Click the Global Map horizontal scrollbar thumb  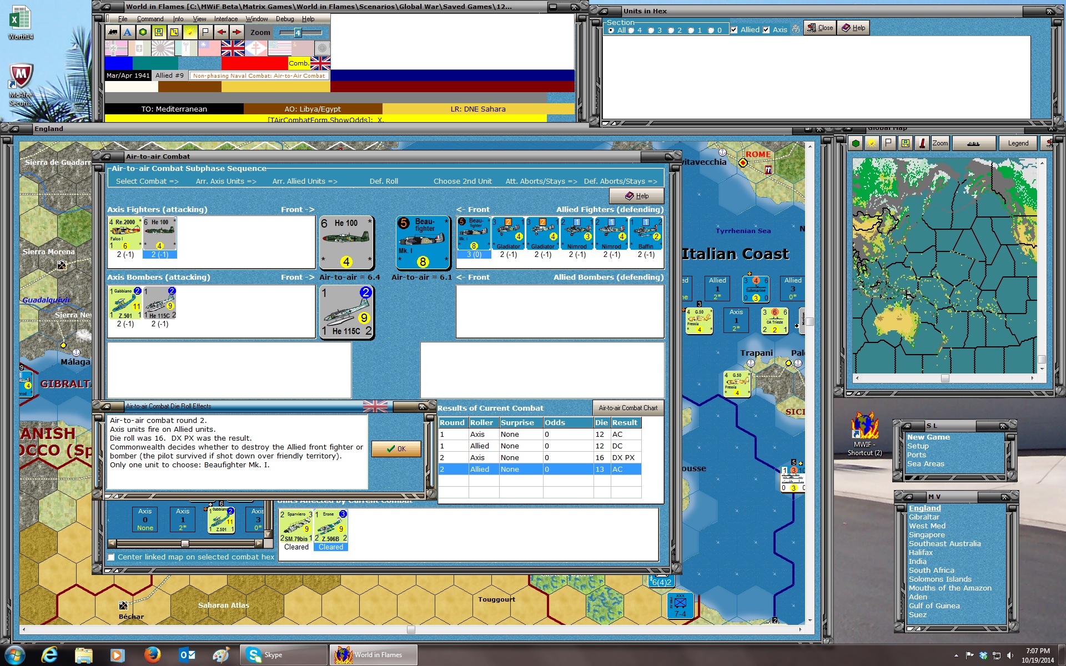click(945, 378)
